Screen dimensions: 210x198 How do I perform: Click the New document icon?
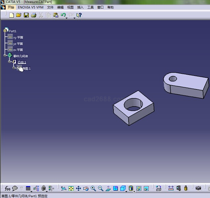coord(12,15)
